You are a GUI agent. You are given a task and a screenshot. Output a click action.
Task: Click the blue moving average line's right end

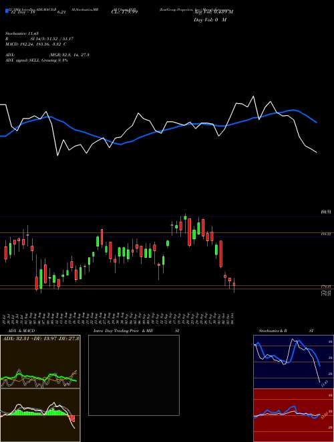(316, 123)
